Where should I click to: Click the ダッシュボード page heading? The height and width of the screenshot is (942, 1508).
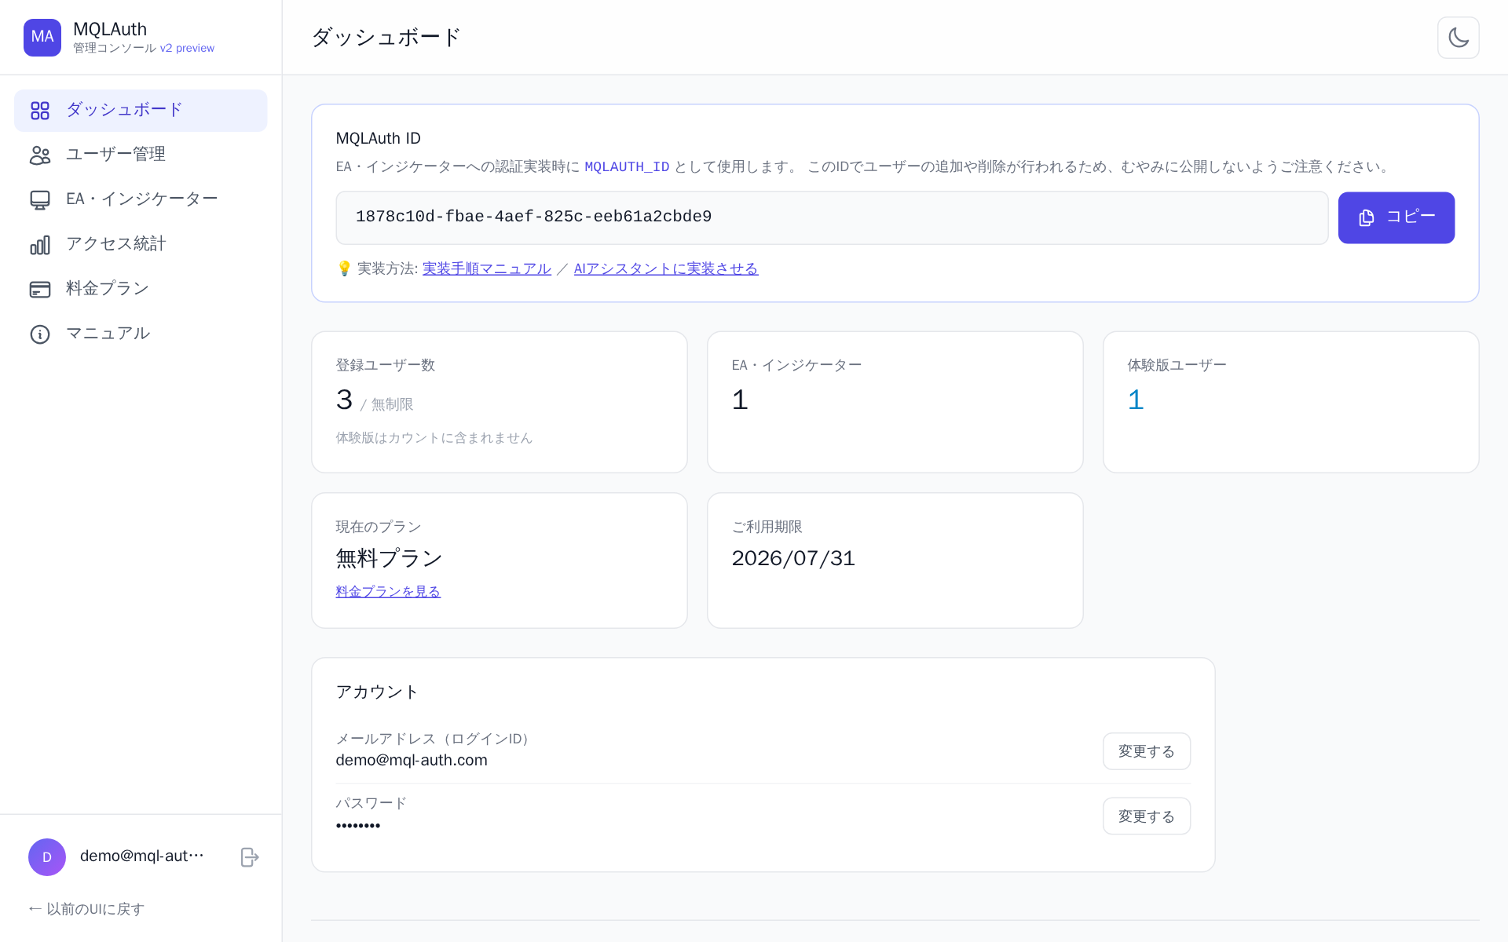(x=386, y=37)
